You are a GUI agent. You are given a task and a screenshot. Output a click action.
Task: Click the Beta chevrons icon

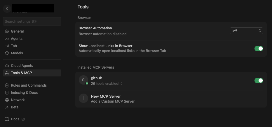[x=7, y=107]
